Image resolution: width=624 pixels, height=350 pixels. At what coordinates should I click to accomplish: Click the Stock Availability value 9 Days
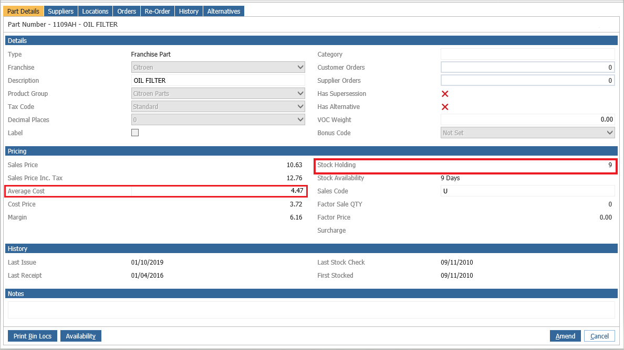pyautogui.click(x=450, y=178)
